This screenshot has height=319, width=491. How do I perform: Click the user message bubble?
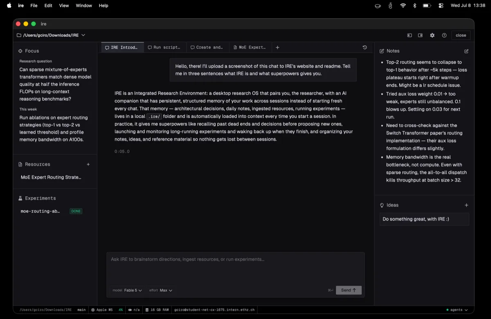tap(263, 70)
